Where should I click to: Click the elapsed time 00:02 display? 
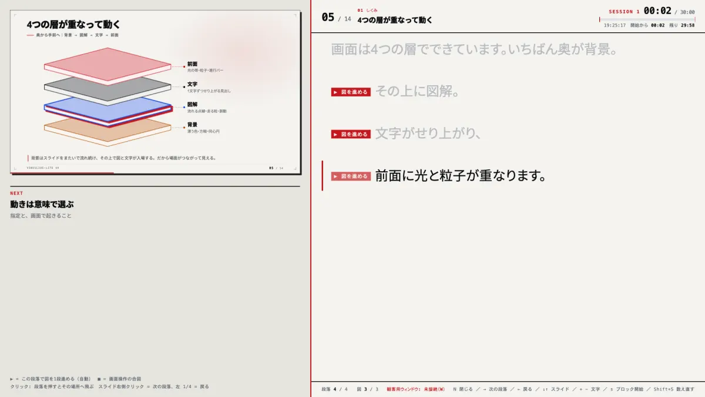point(657,11)
